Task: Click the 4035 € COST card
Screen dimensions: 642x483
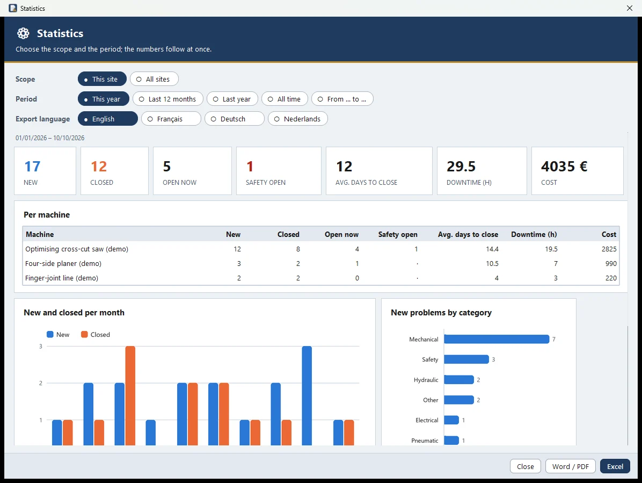Action: tap(577, 171)
